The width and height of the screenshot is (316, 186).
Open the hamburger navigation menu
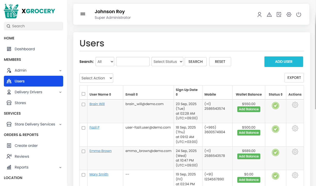point(83,14)
